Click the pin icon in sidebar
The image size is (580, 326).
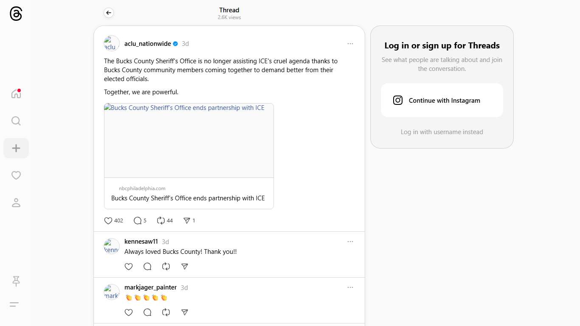(x=16, y=281)
